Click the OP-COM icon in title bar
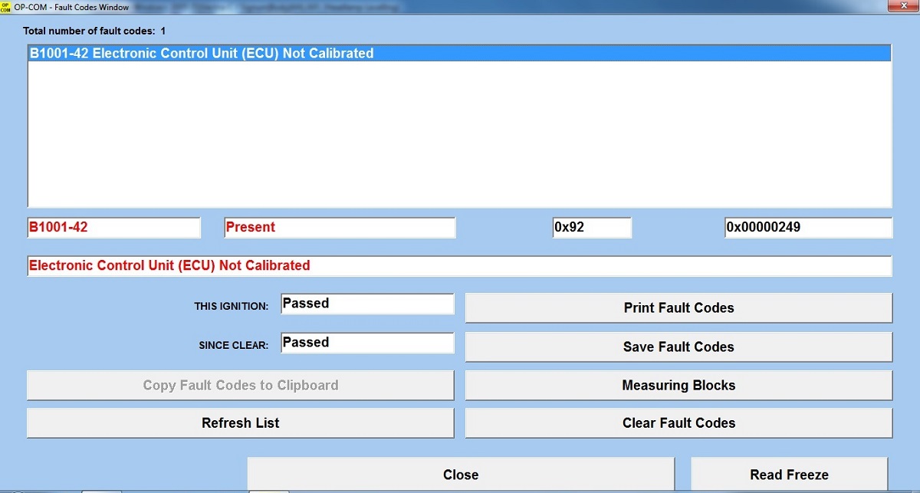 pyautogui.click(x=6, y=6)
